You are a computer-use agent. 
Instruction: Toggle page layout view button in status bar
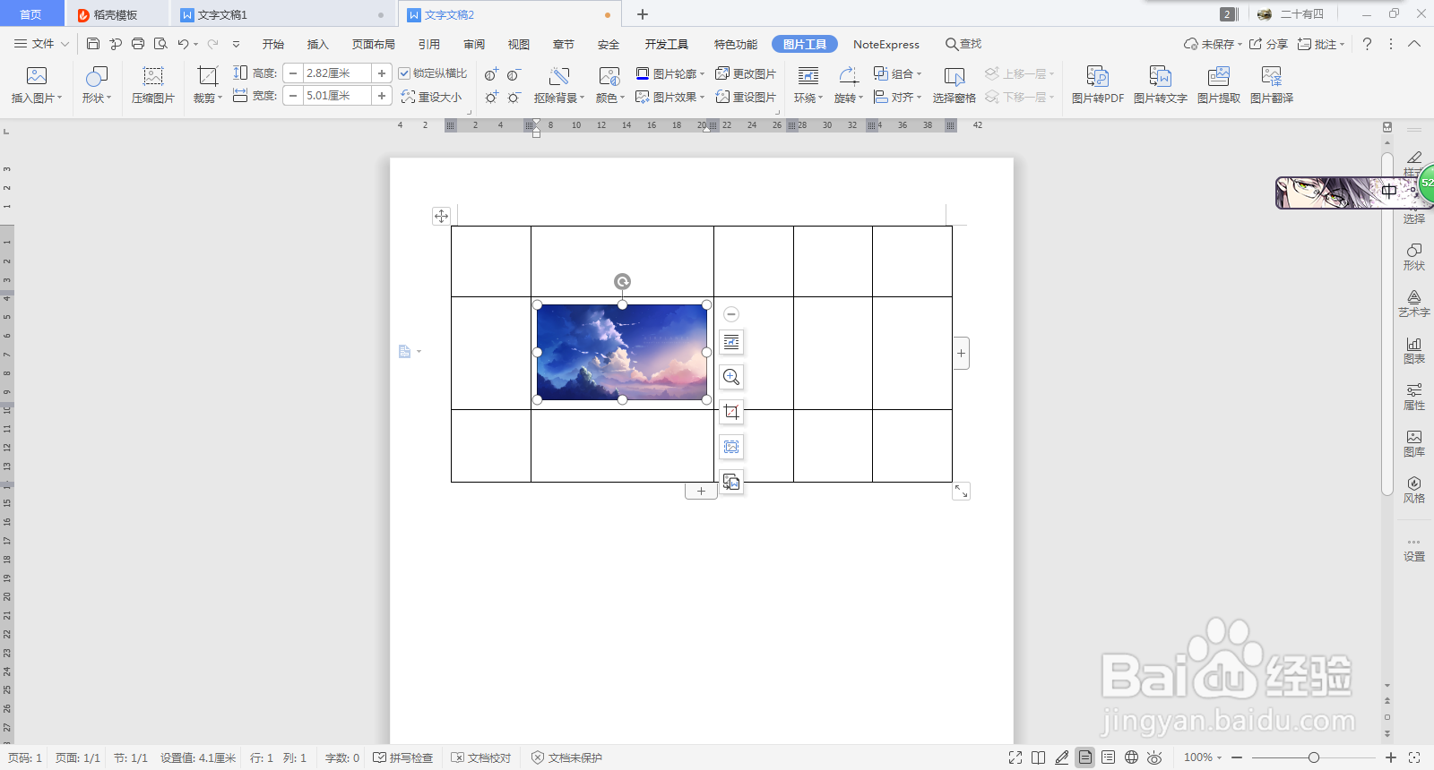pyautogui.click(x=1085, y=757)
